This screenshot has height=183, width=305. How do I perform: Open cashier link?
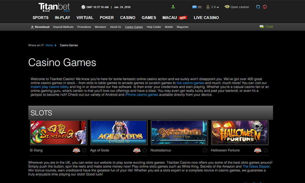click(240, 7)
